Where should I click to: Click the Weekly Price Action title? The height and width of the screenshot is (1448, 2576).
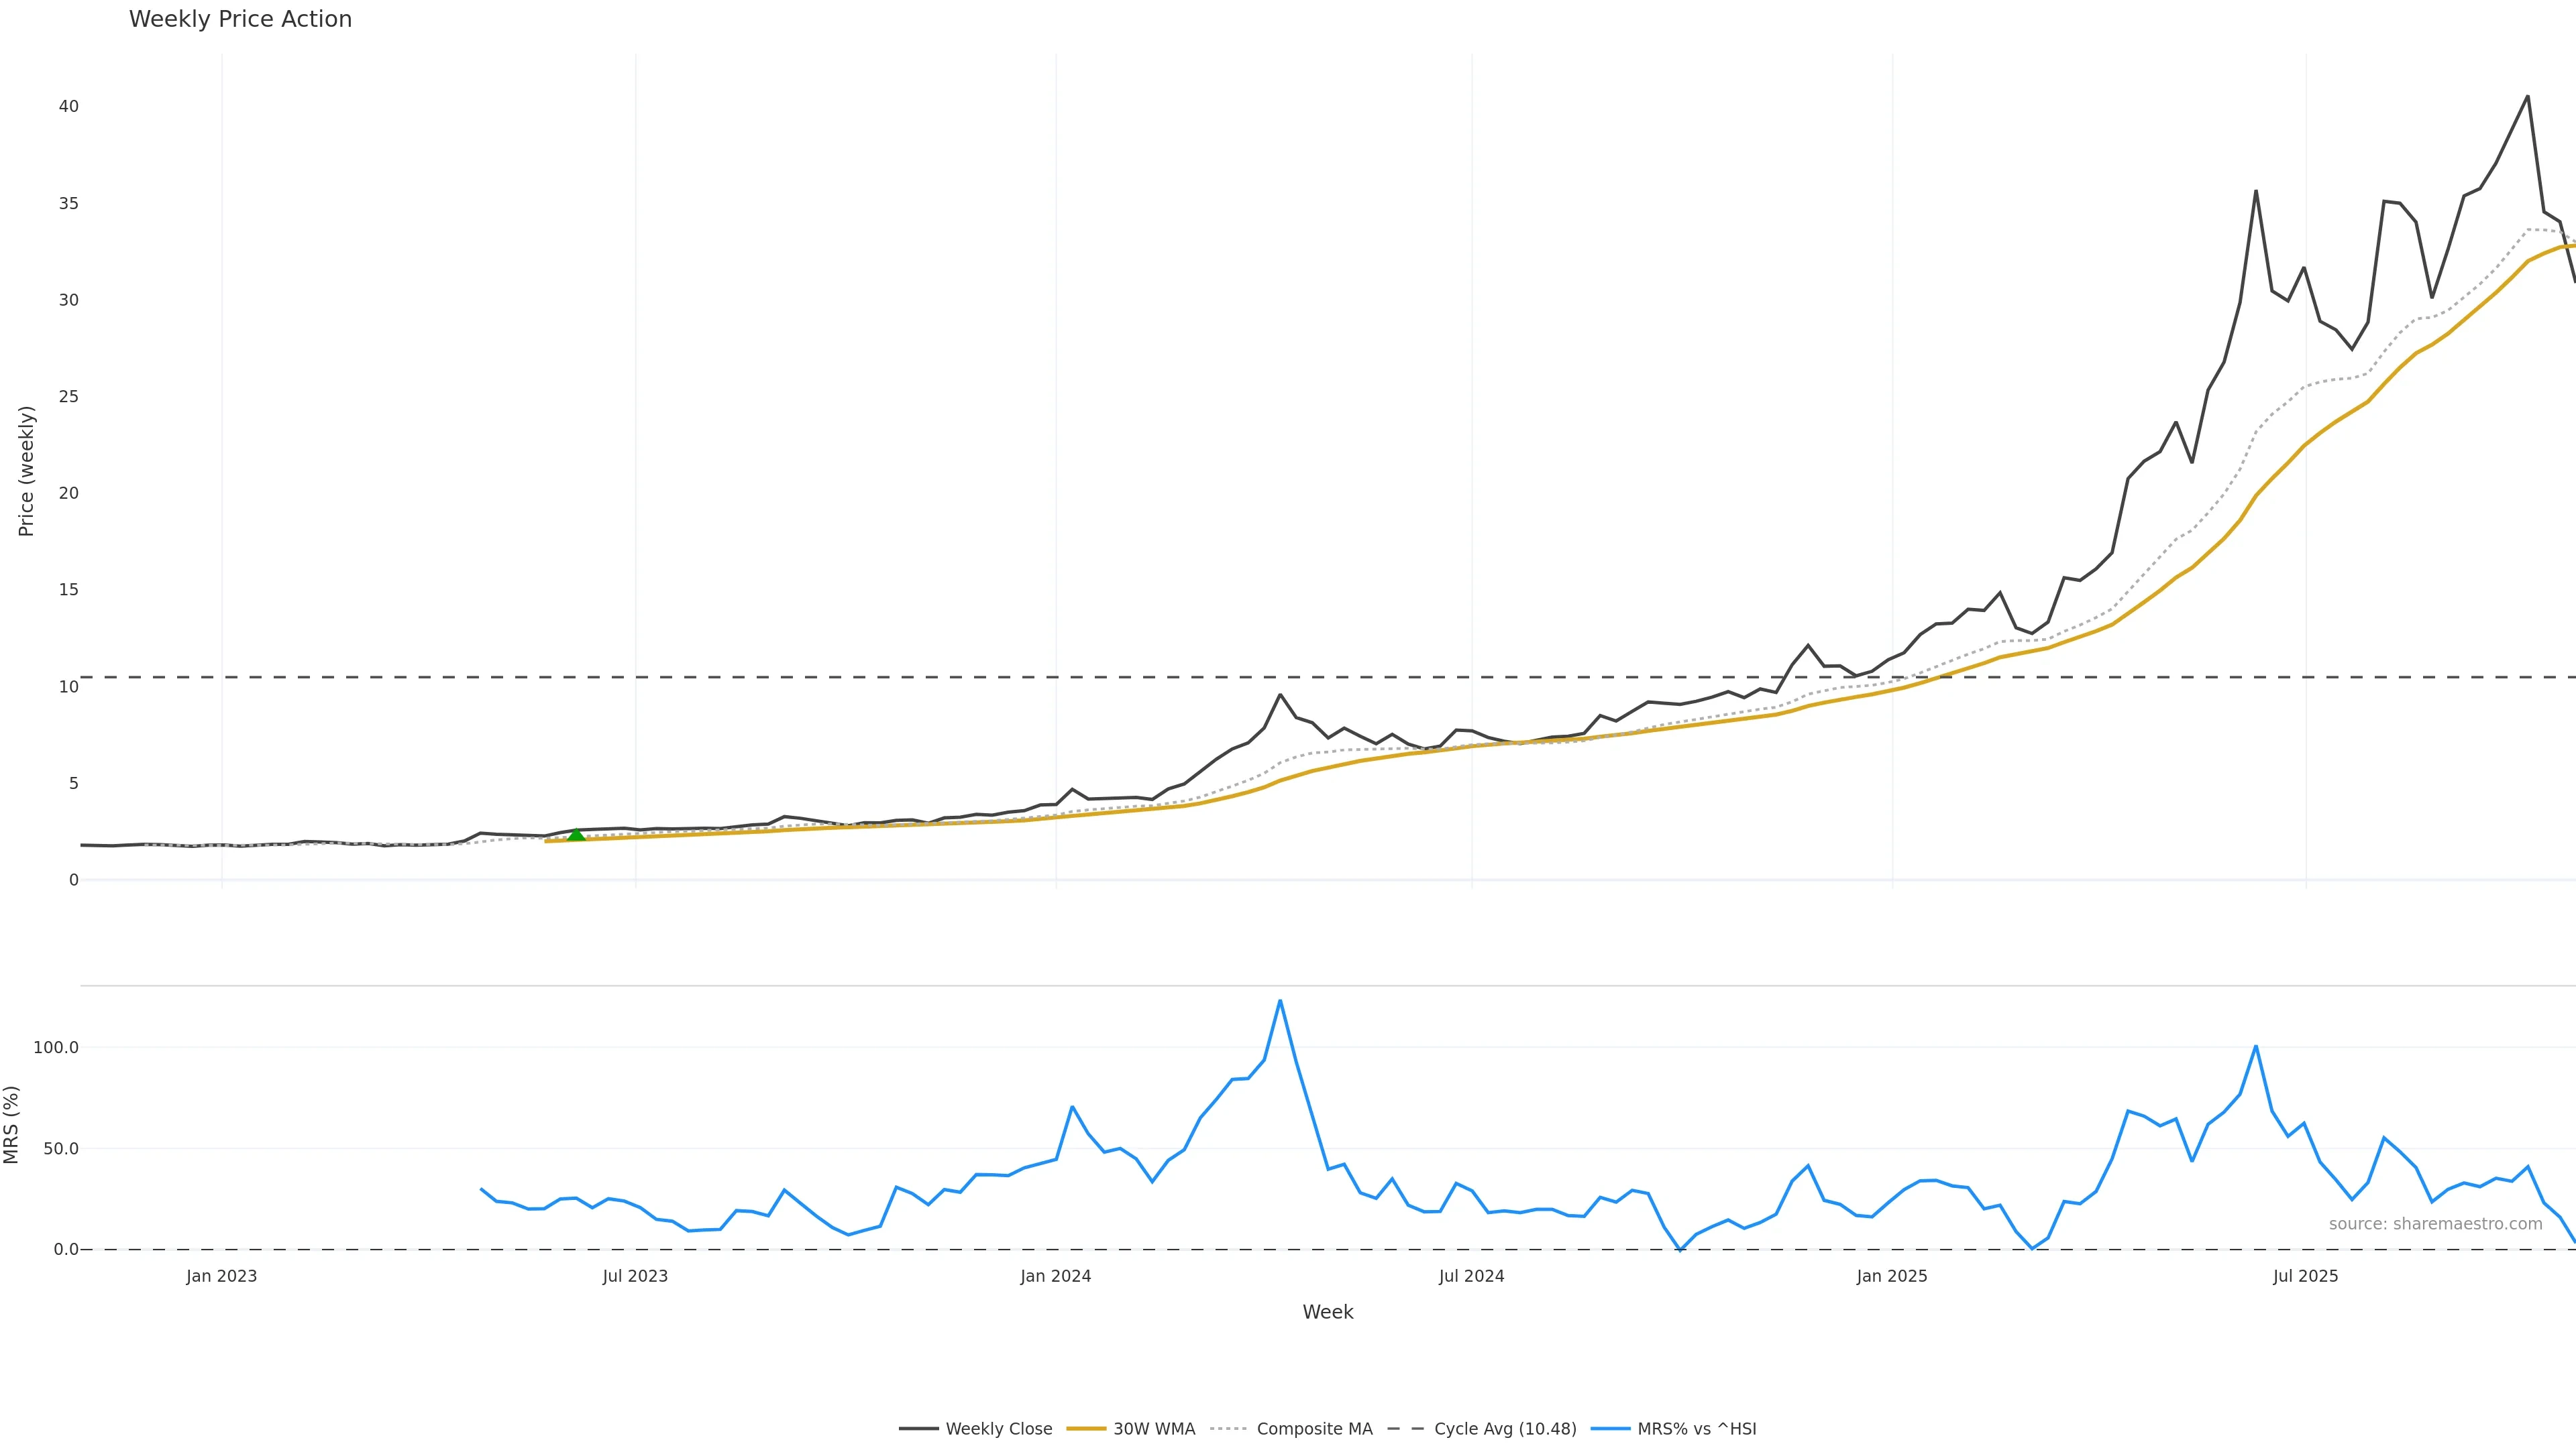coord(240,19)
